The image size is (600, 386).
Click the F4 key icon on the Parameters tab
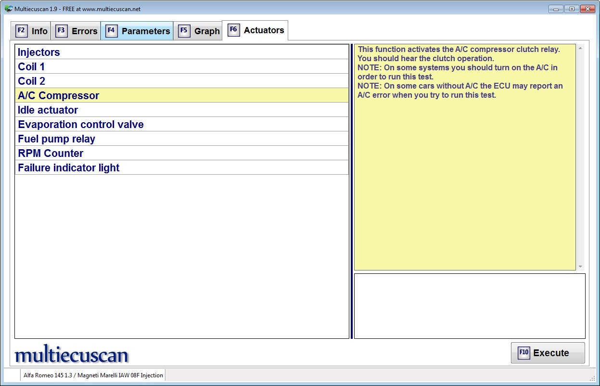(x=111, y=30)
